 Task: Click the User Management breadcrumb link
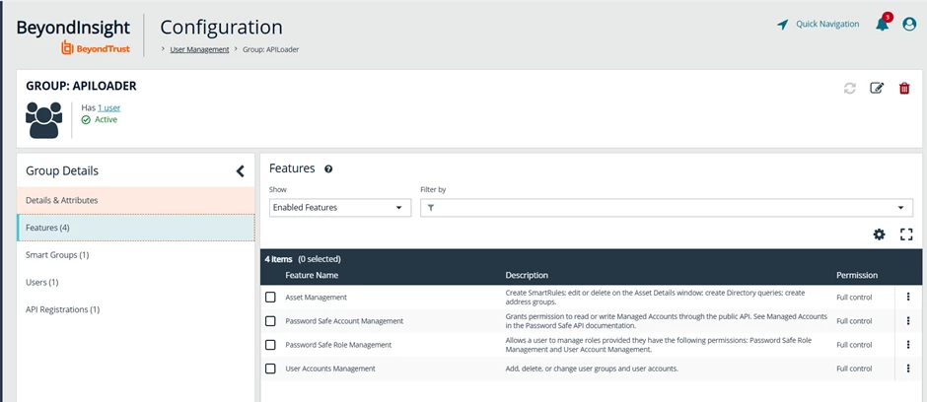click(199, 49)
